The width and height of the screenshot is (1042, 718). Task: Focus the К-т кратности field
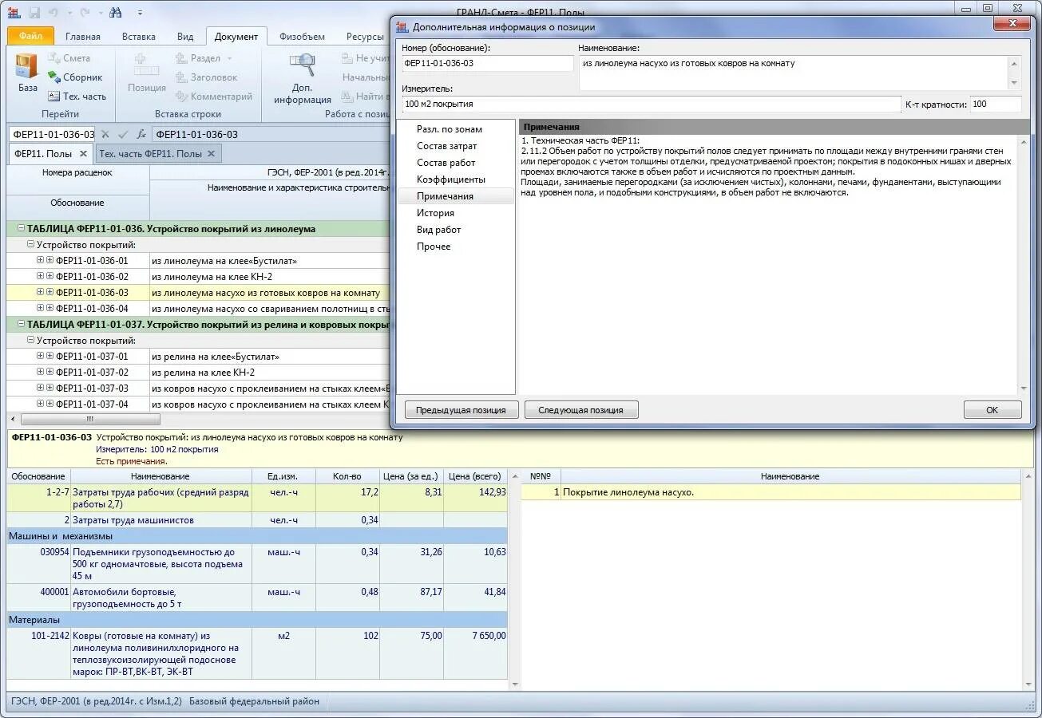995,104
